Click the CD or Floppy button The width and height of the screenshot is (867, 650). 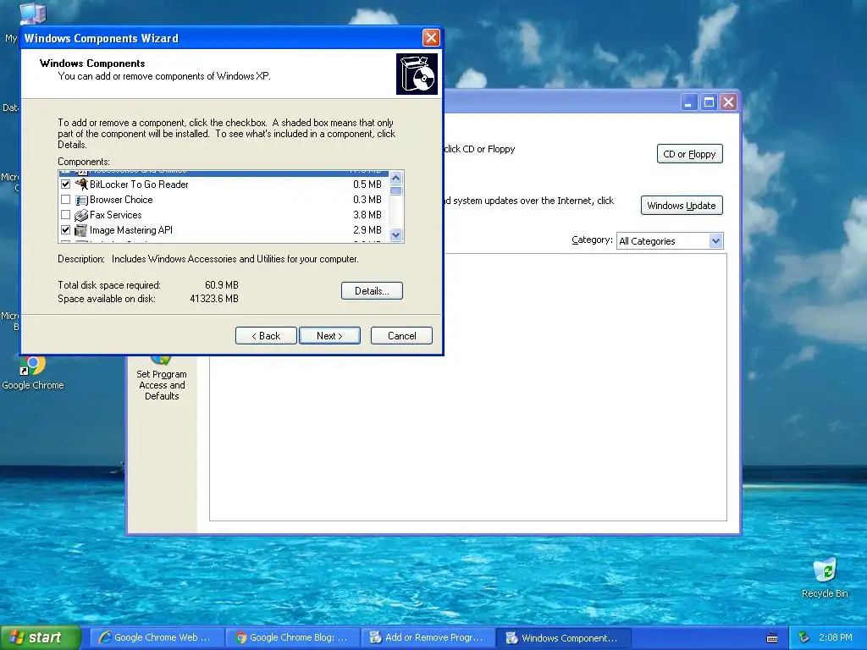tap(689, 154)
